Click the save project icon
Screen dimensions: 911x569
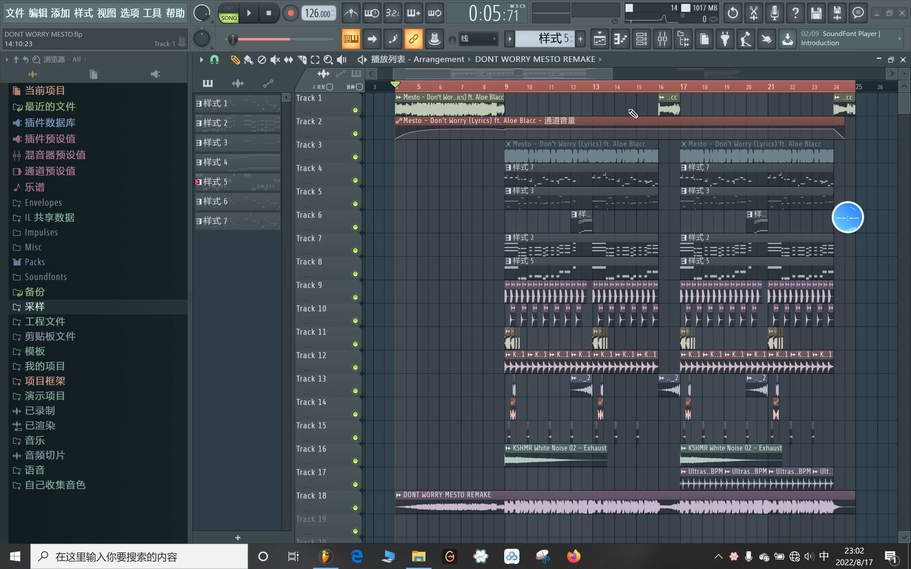pyautogui.click(x=816, y=13)
